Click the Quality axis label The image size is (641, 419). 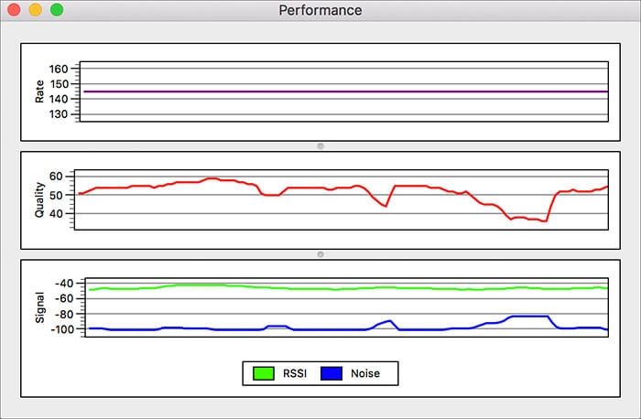[39, 199]
